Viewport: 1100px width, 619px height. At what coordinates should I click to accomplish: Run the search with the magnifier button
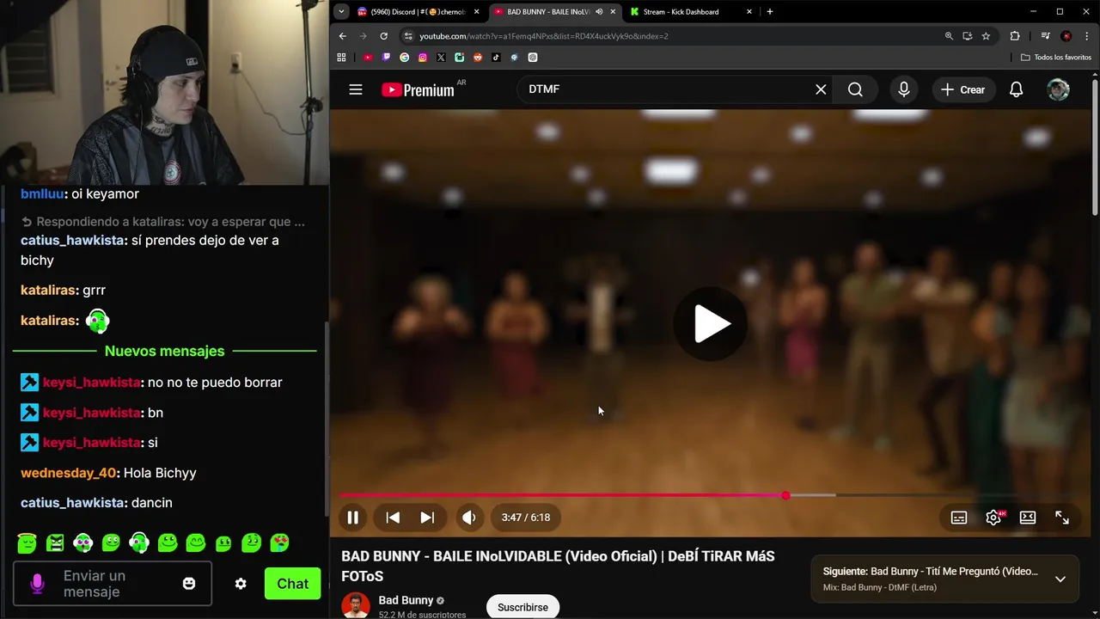tap(855, 89)
